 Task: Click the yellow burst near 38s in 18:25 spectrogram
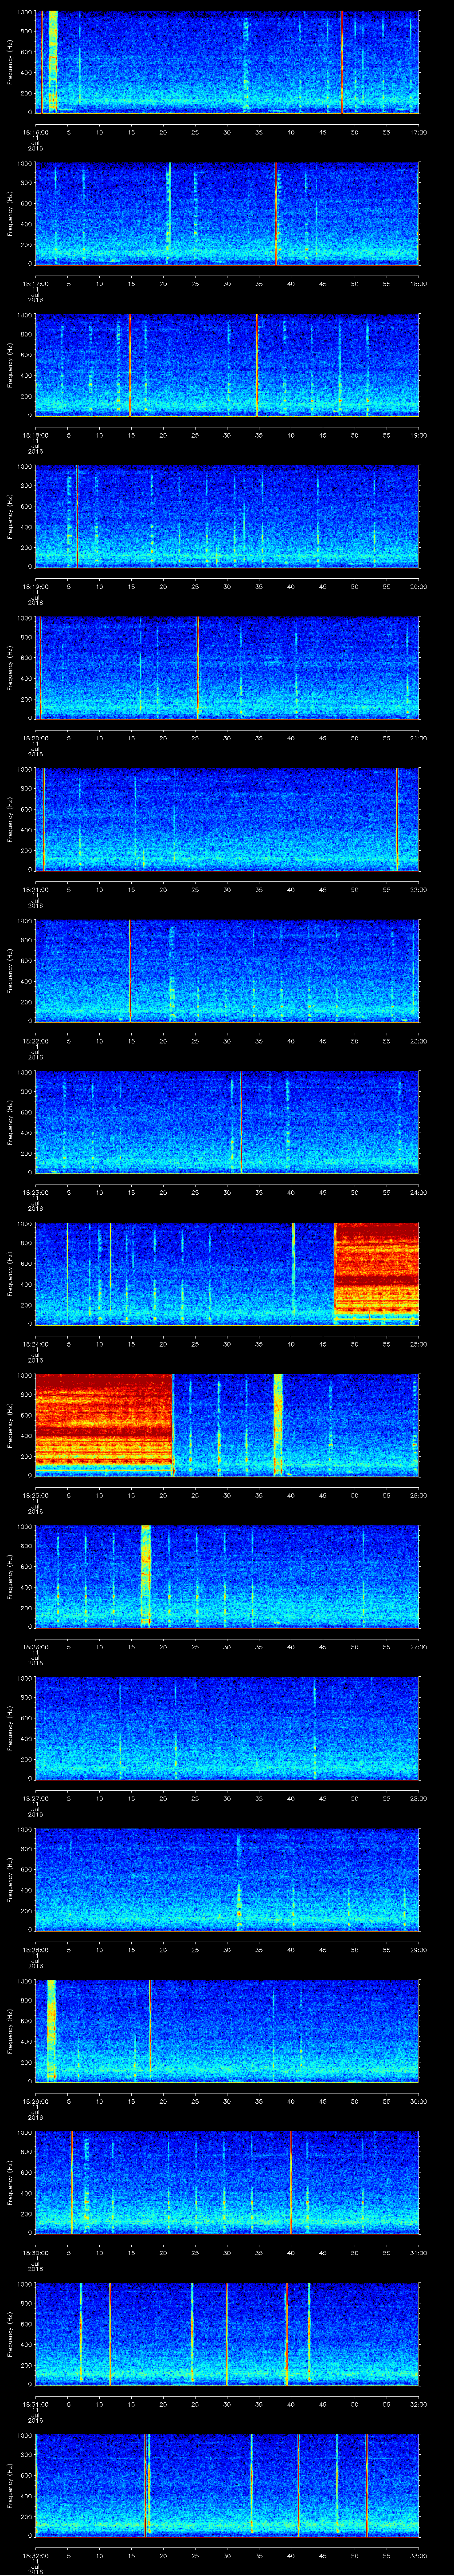(x=278, y=1425)
